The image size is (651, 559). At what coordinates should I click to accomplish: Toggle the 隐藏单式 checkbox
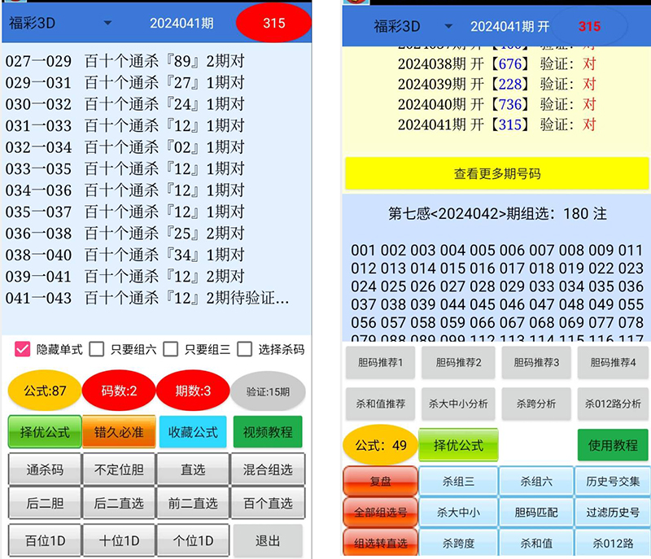pyautogui.click(x=23, y=349)
